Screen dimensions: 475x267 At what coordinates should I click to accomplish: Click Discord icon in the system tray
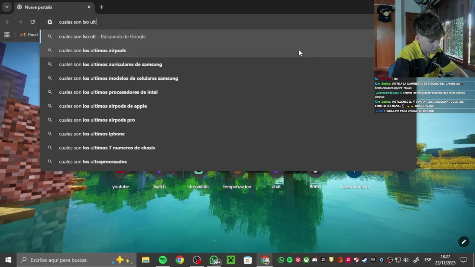coord(315,260)
